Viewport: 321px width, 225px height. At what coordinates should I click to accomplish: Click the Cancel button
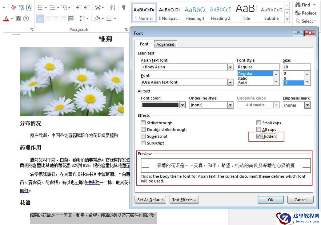[x=300, y=200]
